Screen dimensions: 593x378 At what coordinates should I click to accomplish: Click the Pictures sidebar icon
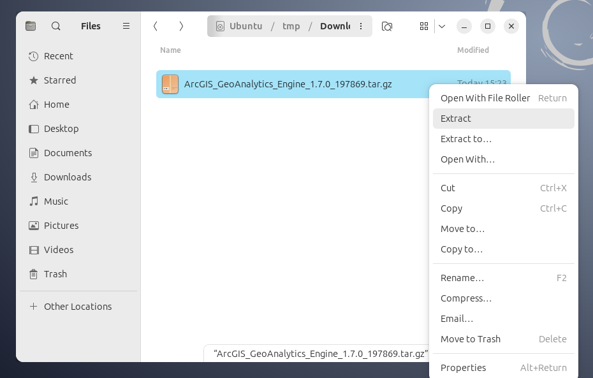click(x=34, y=226)
